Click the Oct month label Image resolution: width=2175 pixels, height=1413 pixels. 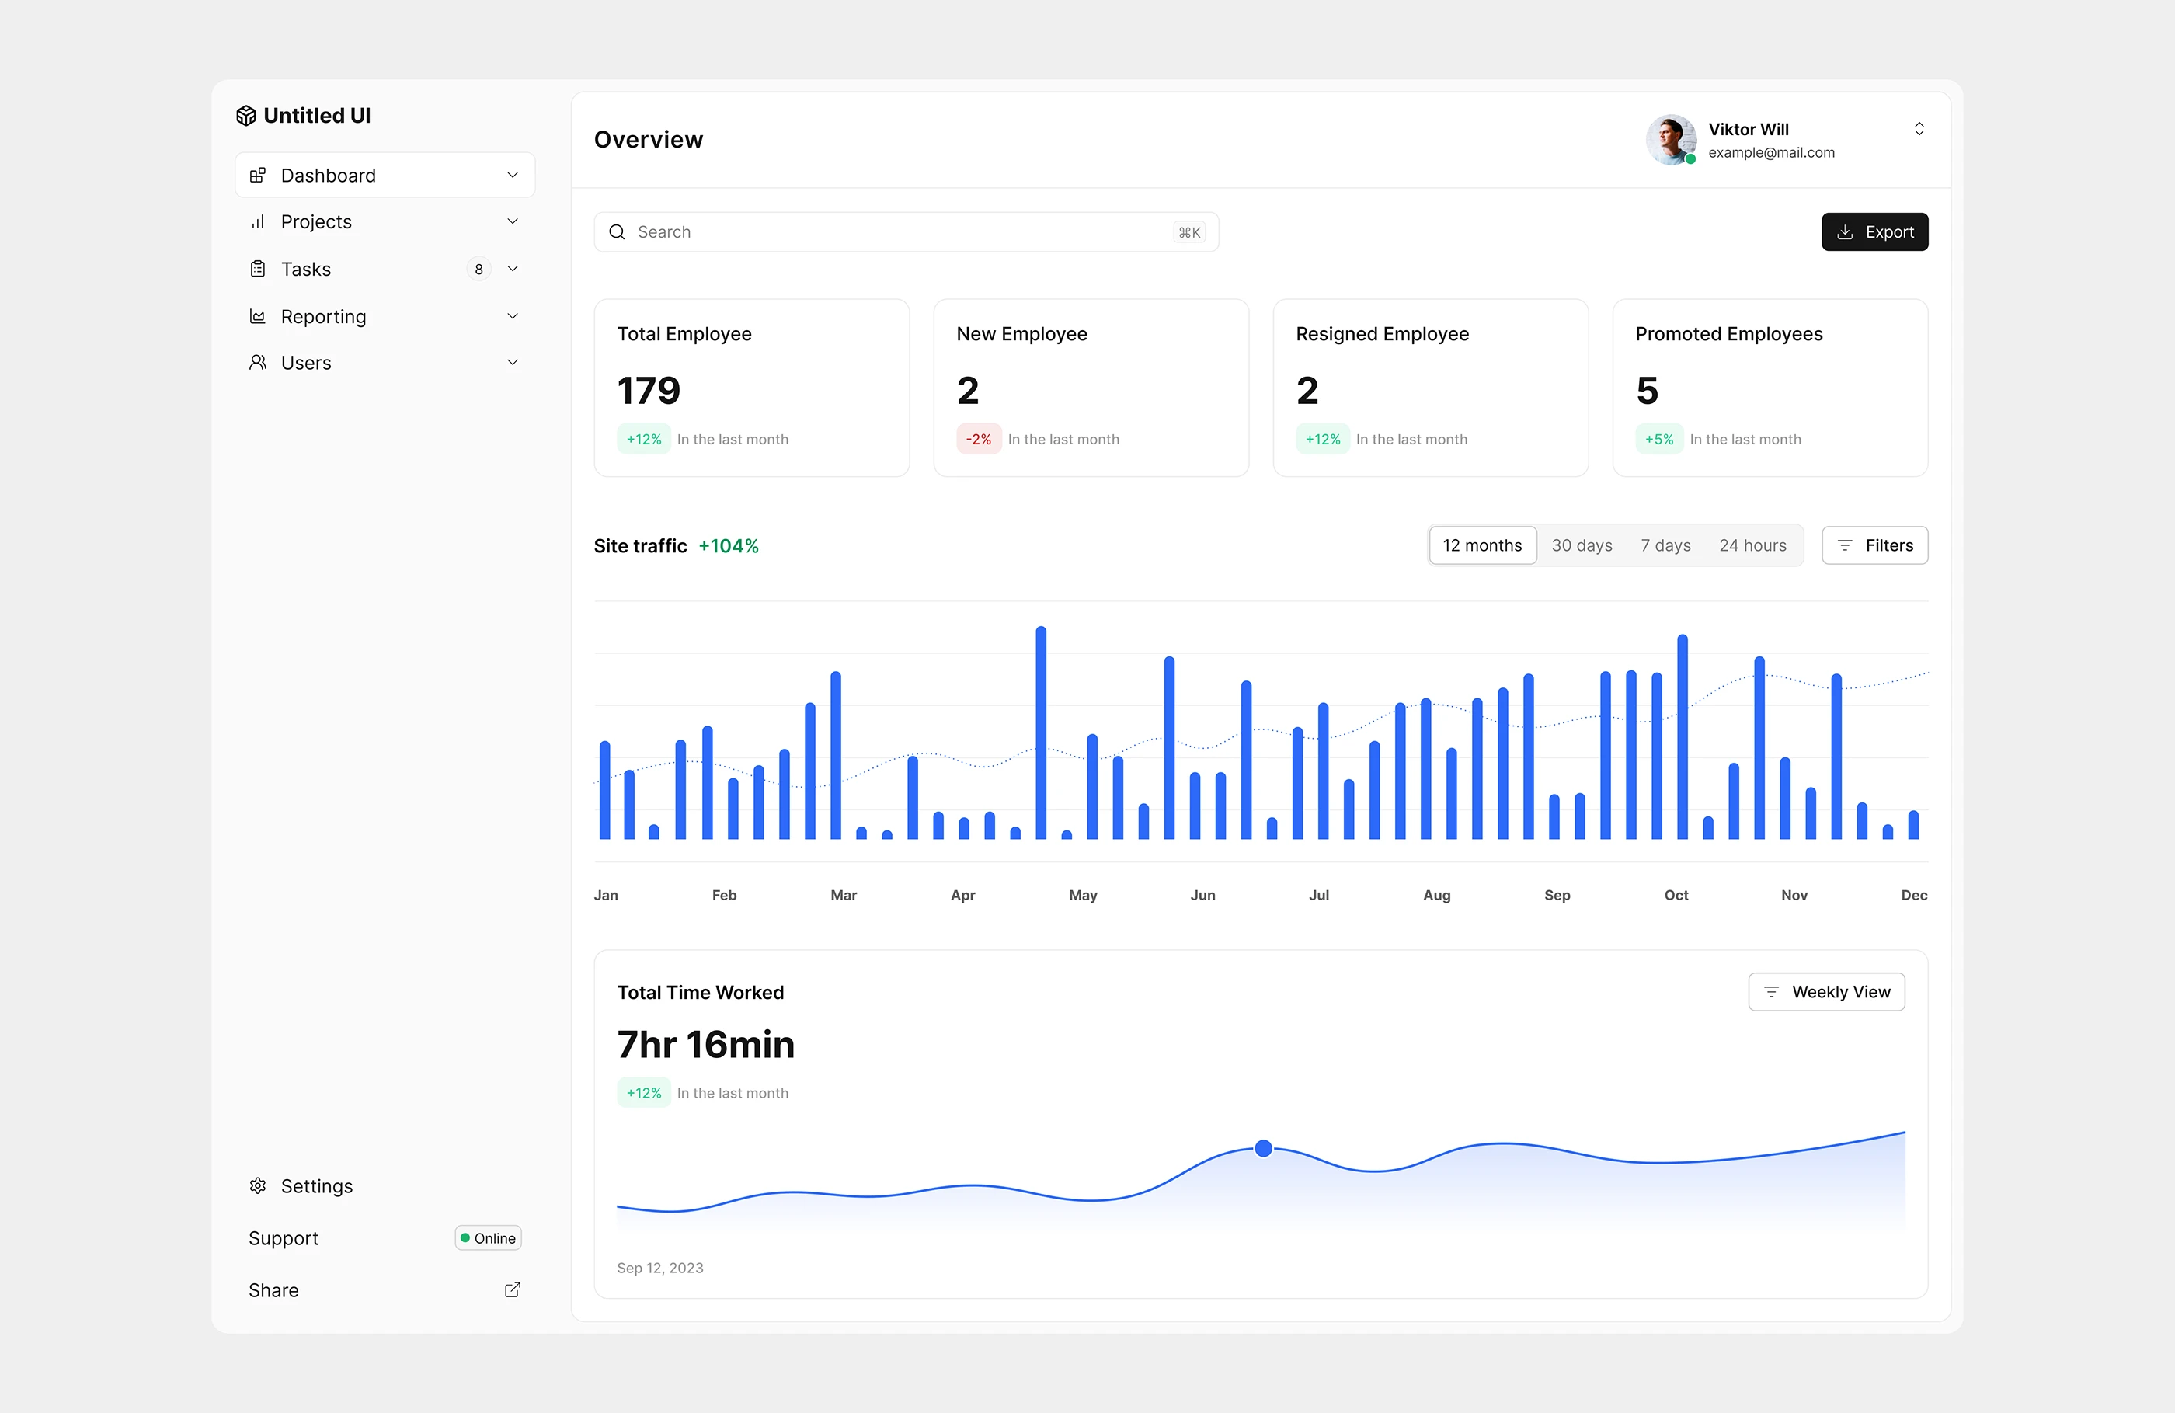coord(1676,896)
